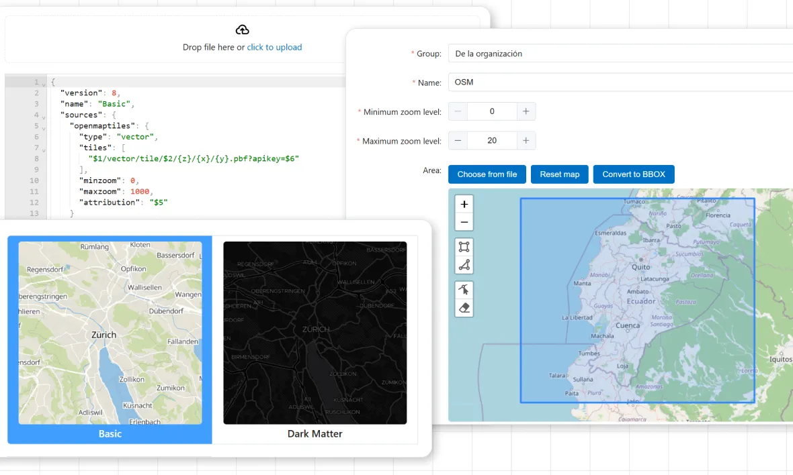Collapse the "tiles" array at line 7
793x475 pixels.
44,150
